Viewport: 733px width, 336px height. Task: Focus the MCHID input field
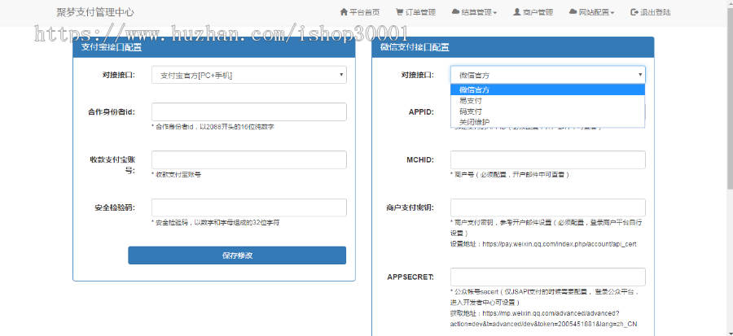click(x=548, y=159)
